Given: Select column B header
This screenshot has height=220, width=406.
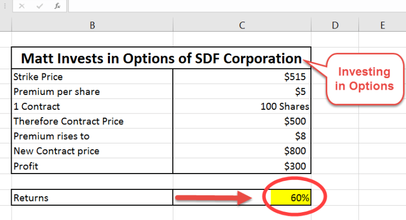Looking at the screenshot, I should [92, 25].
